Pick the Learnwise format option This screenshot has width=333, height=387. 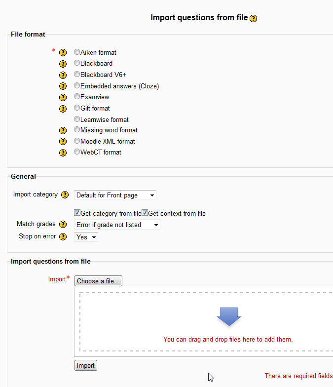pos(77,119)
